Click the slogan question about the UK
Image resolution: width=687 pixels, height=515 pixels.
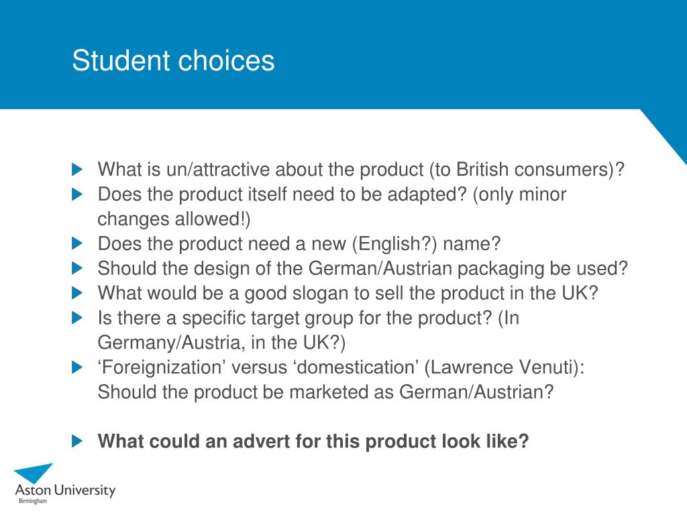(348, 294)
